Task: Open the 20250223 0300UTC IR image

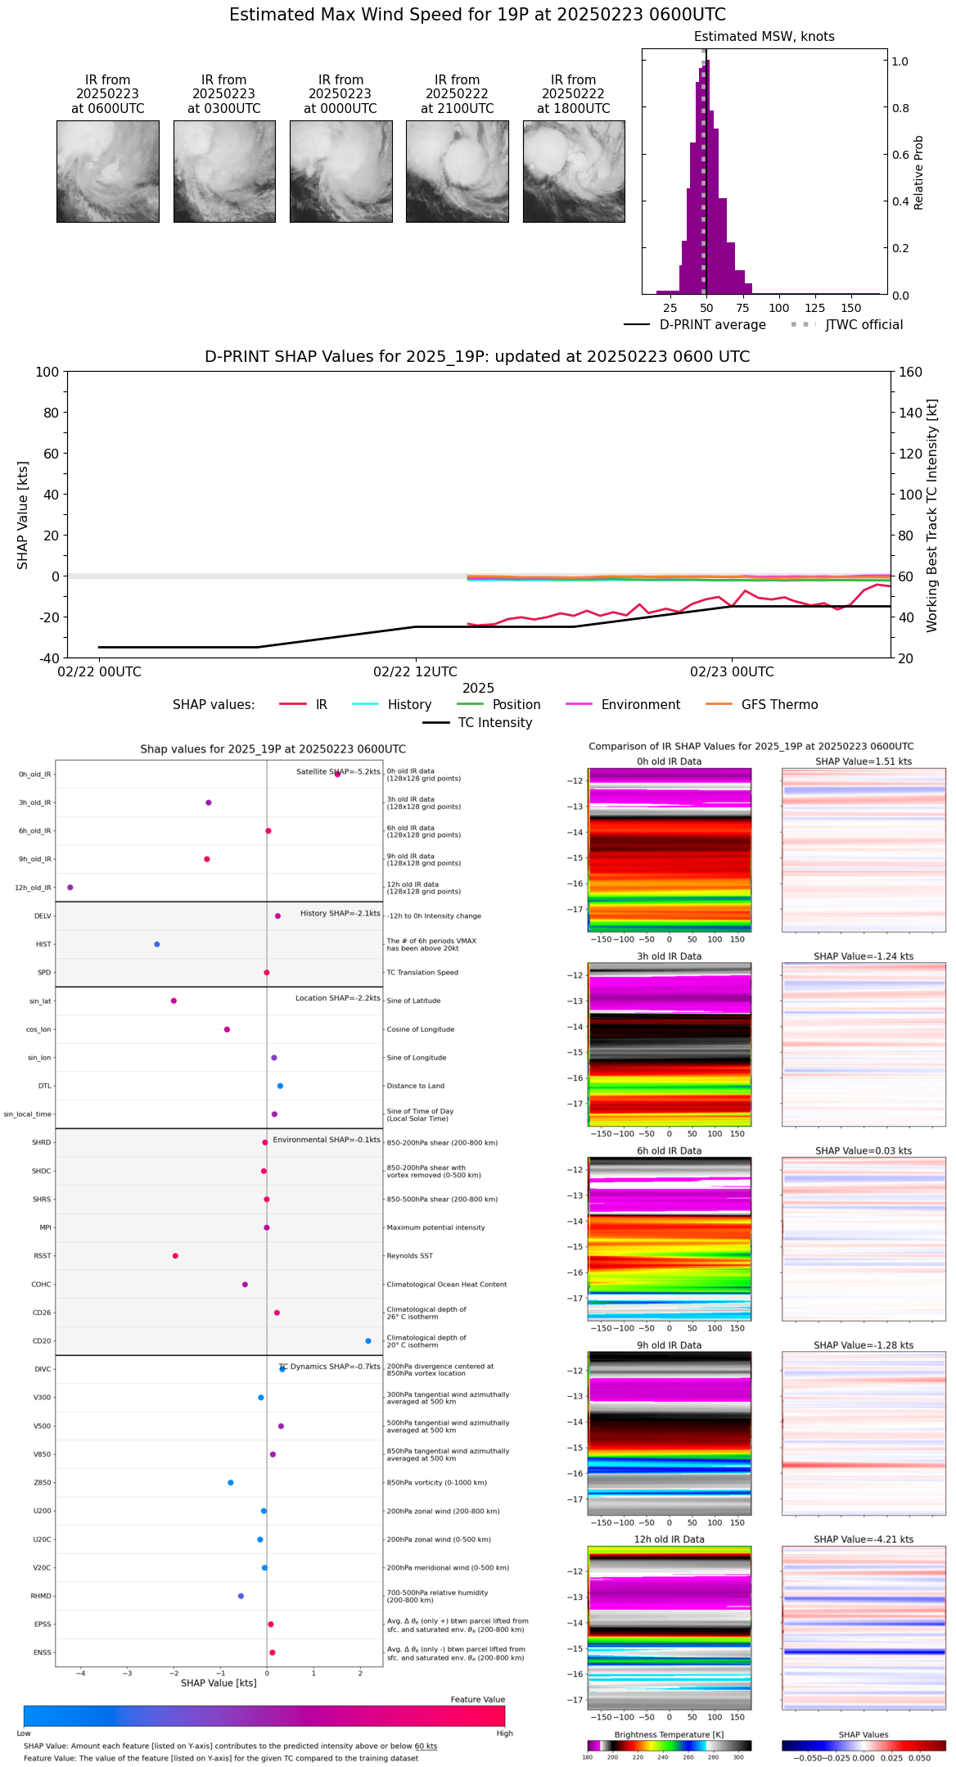Action: (x=224, y=171)
